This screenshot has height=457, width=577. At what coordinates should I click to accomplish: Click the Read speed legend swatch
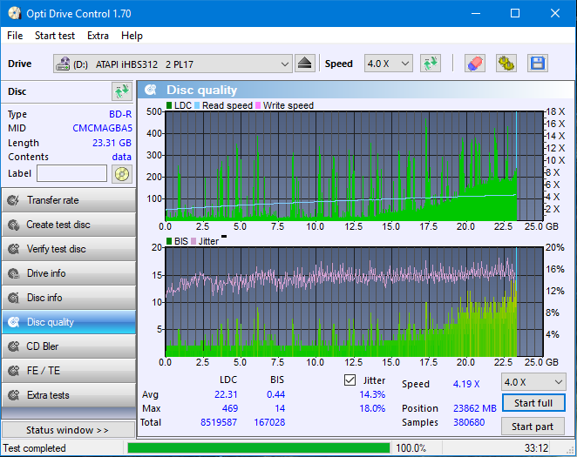(197, 105)
